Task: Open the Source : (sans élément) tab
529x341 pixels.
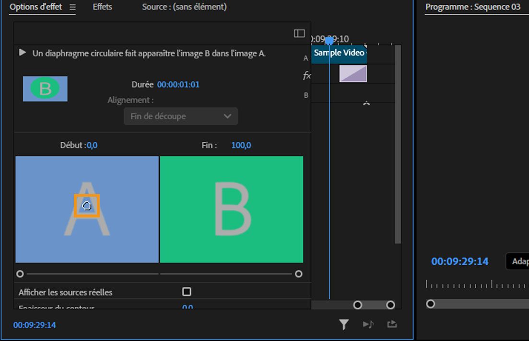Action: coord(184,7)
